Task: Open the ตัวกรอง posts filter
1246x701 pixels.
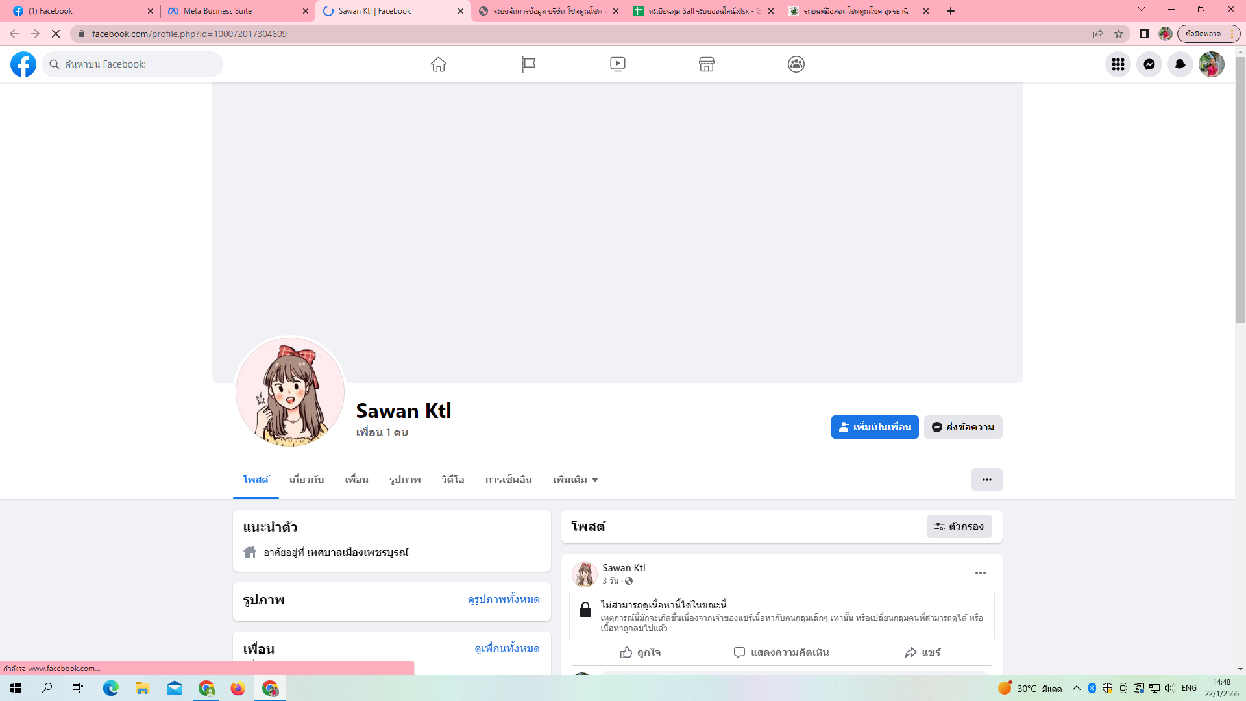Action: pos(959,526)
